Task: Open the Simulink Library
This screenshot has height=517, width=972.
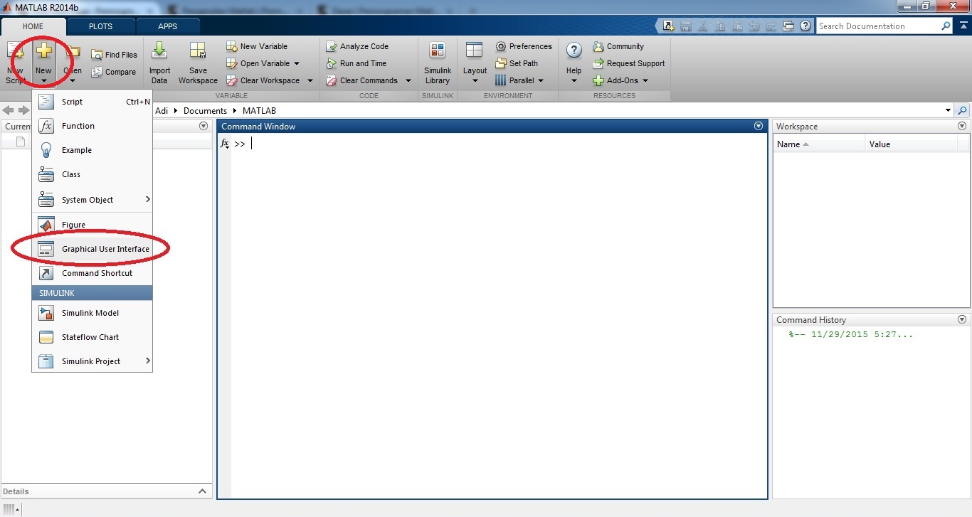Action: (438, 51)
